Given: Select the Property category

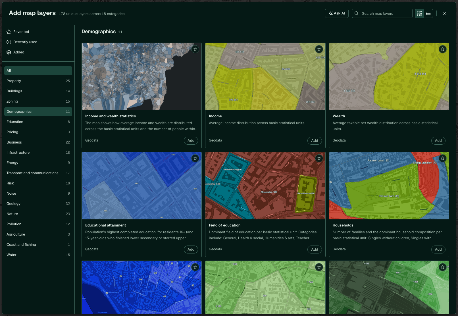Looking at the screenshot, I should point(38,81).
